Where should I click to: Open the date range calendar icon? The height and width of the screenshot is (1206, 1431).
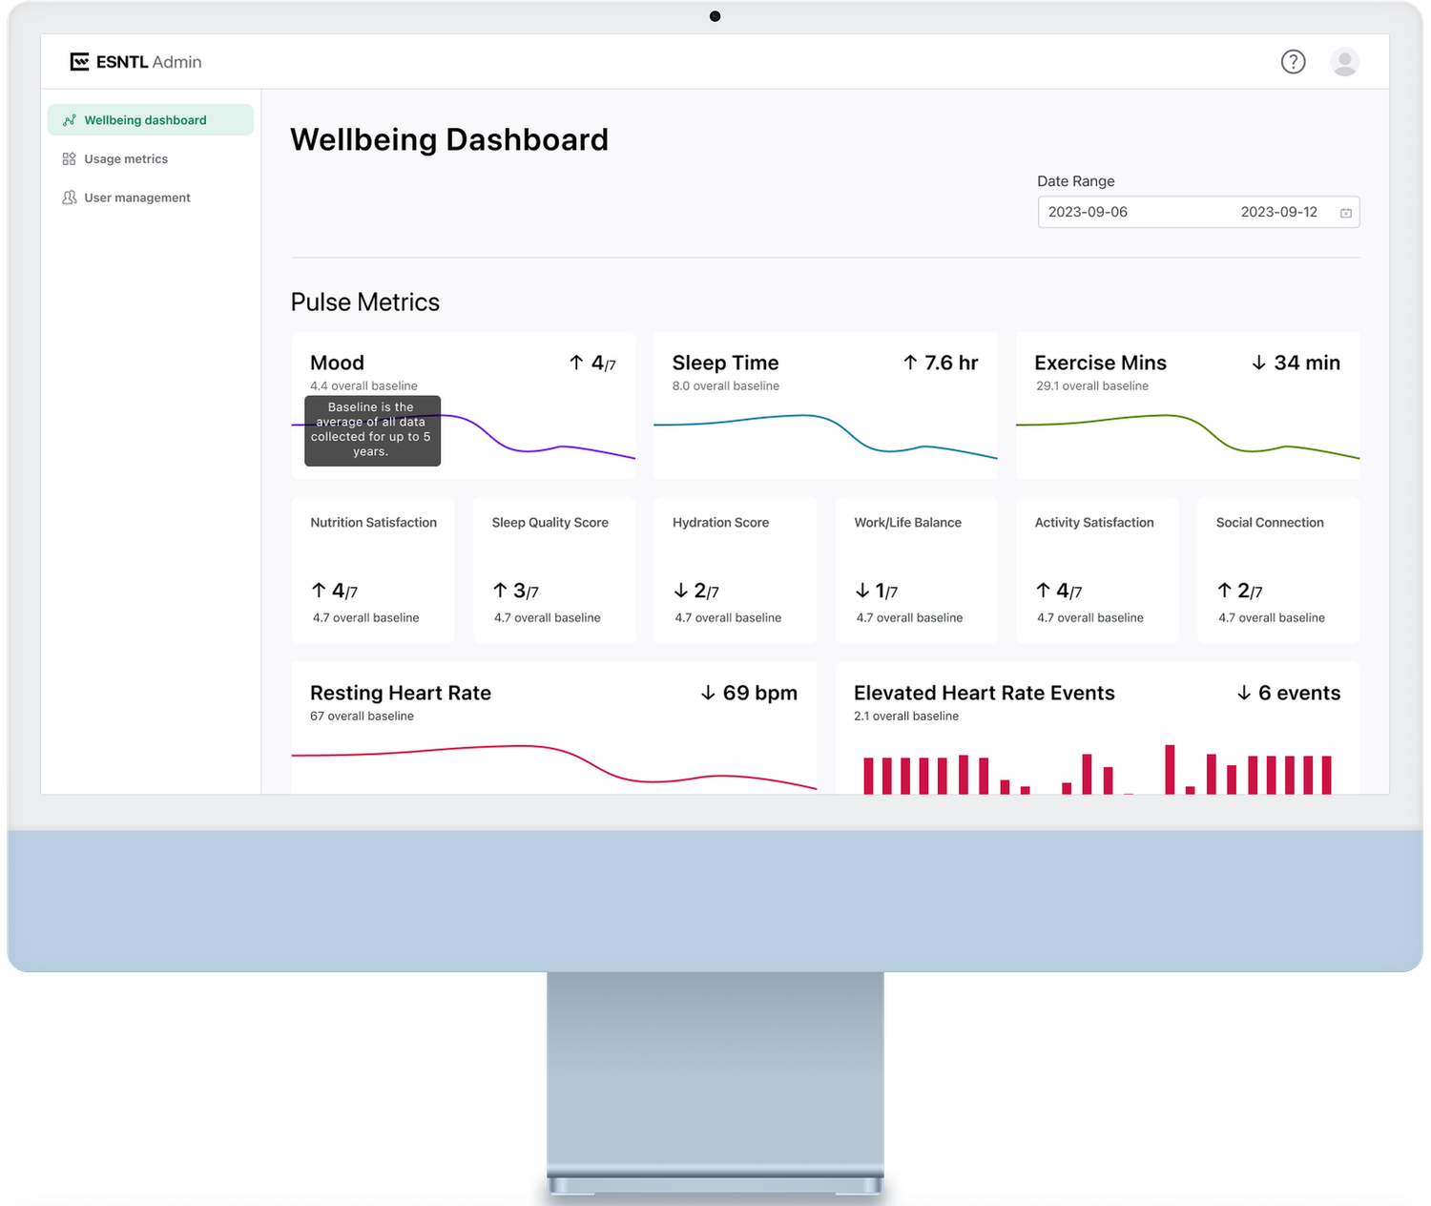point(1345,213)
